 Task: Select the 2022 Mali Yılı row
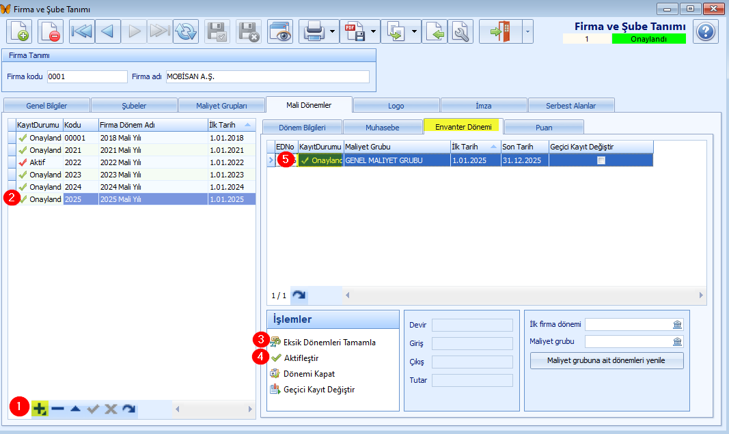pyautogui.click(x=132, y=162)
